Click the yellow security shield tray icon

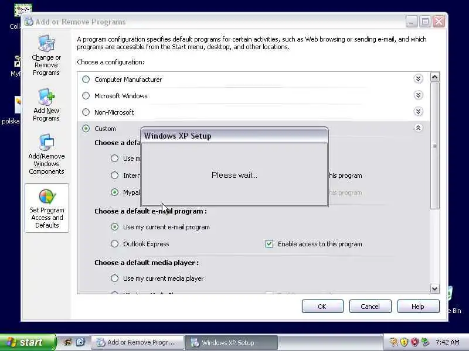pyautogui.click(x=404, y=342)
